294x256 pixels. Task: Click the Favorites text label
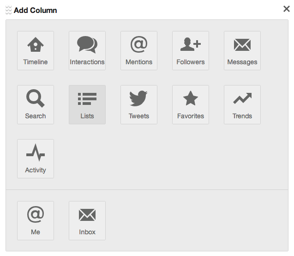point(191,116)
